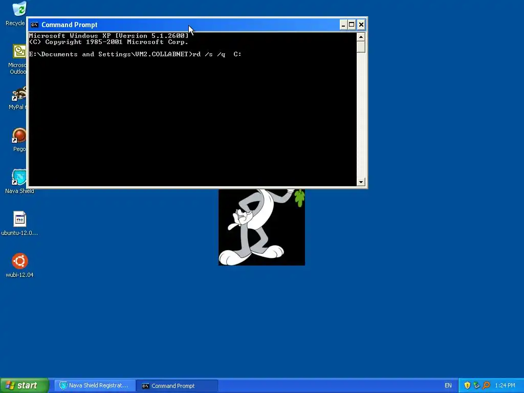This screenshot has height=393, width=524.
Task: Click the Command Prompt title text
Action: tap(70, 25)
